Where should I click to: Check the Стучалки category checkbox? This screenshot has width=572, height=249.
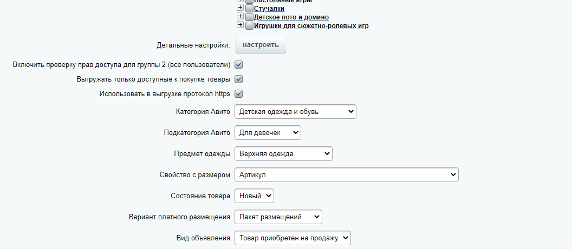249,9
